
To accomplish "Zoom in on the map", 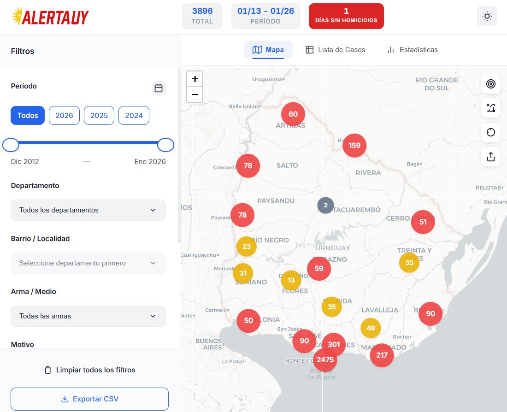I will (x=195, y=79).
